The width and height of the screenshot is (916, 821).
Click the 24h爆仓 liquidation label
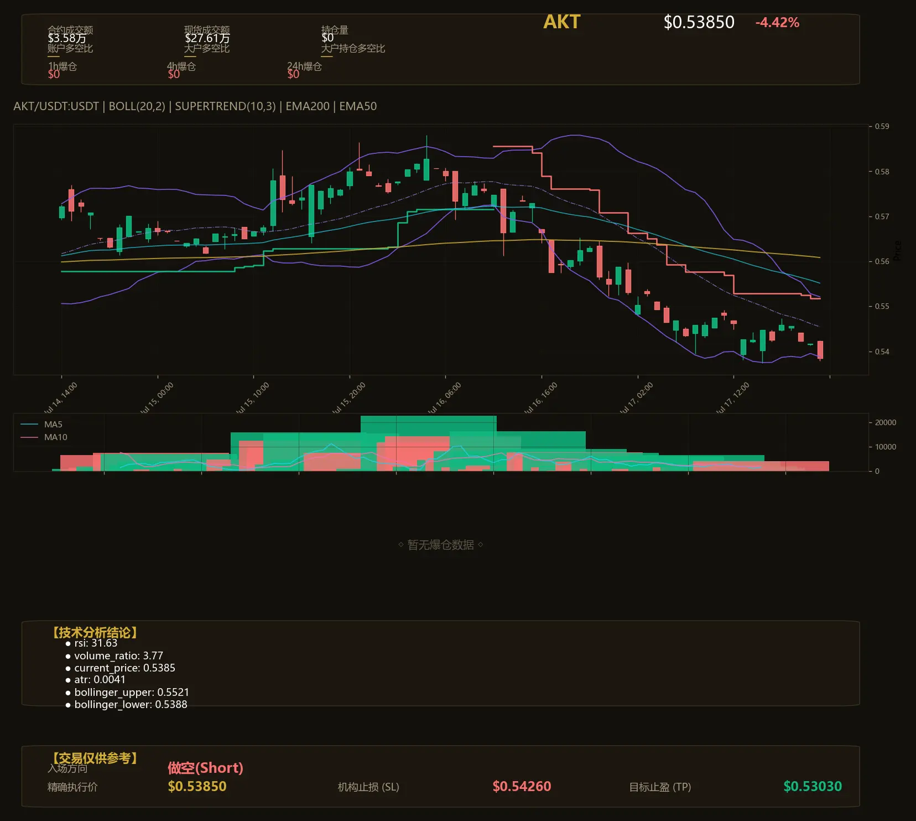[x=304, y=66]
